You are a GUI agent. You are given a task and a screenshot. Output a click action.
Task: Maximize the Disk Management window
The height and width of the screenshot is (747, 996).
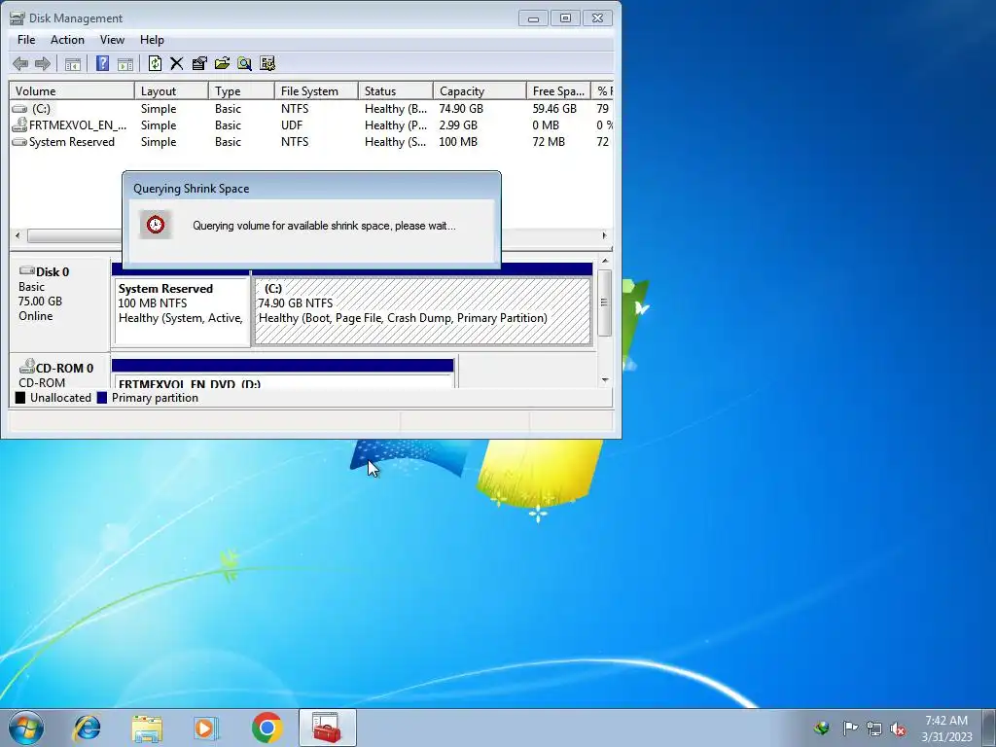(565, 18)
